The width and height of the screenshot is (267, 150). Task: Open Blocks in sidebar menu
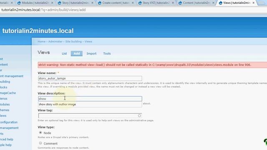point(4,87)
